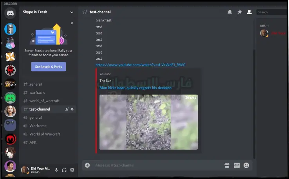Open test-channel edit settings gear

[72, 109]
